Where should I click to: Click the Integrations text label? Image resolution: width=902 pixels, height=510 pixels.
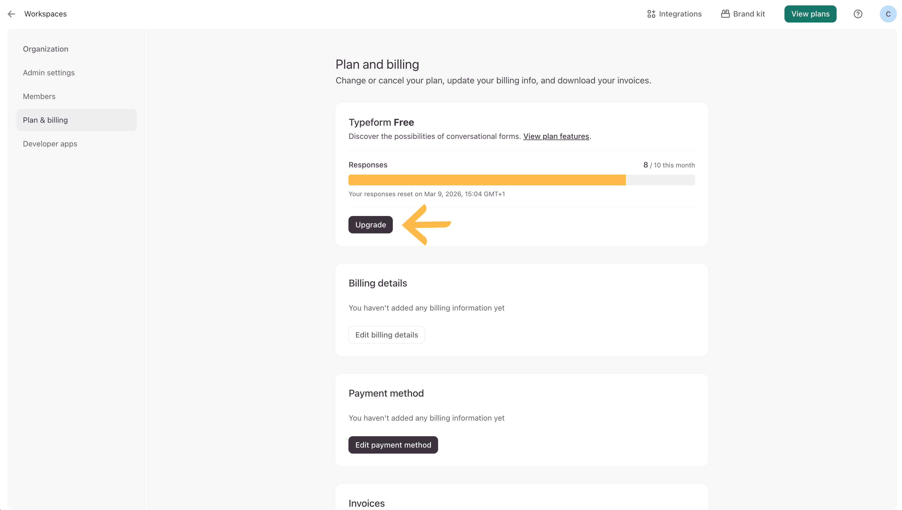pos(680,14)
